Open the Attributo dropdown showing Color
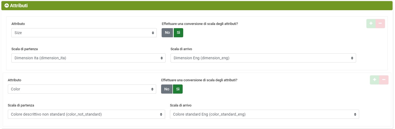The width and height of the screenshot is (395, 129). 82,89
